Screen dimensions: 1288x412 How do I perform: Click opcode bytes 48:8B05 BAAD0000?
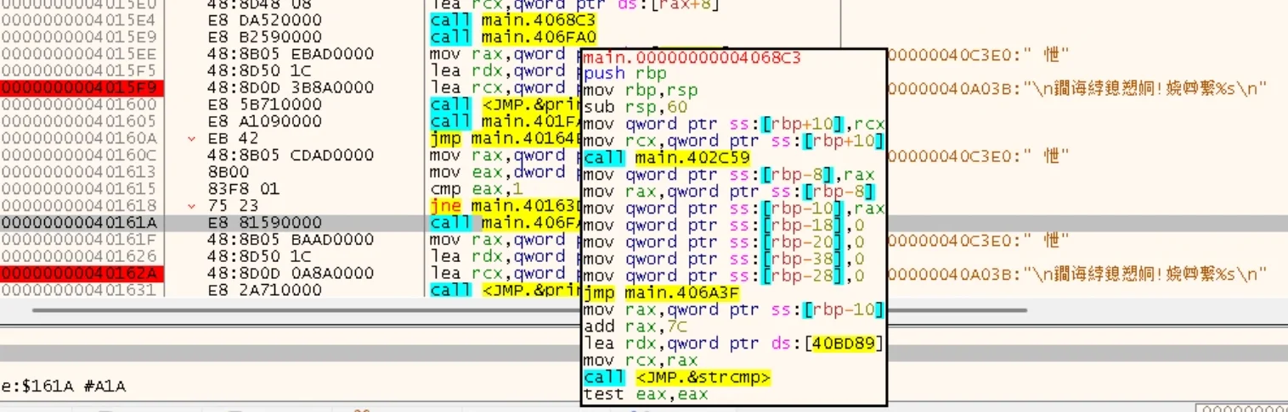(291, 240)
